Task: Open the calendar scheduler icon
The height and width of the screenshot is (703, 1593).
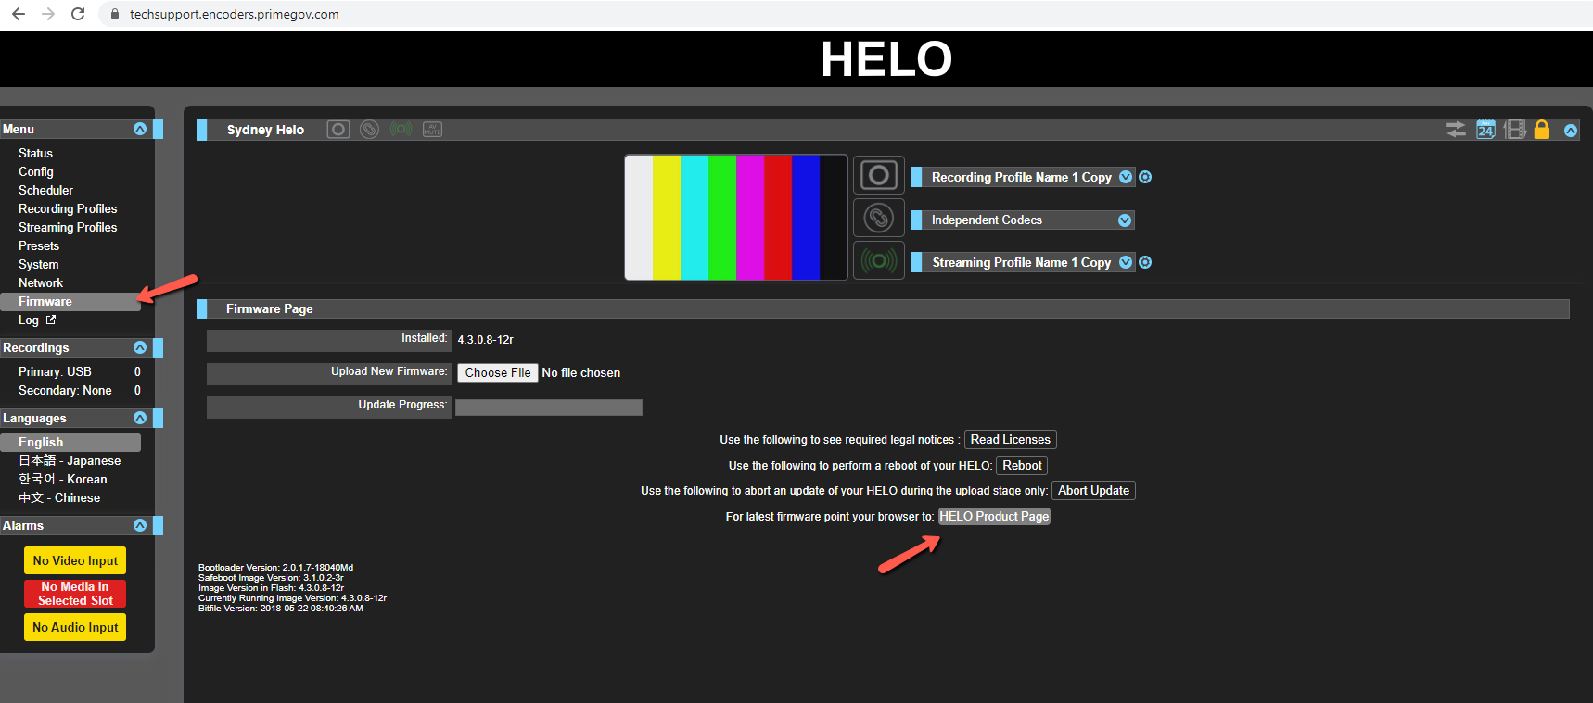Action: pyautogui.click(x=1485, y=130)
